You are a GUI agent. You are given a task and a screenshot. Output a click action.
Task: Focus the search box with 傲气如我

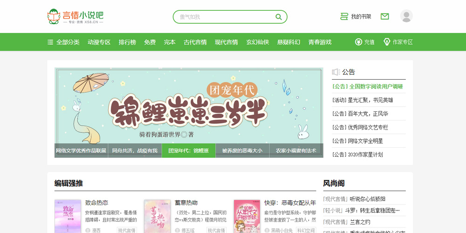point(230,17)
